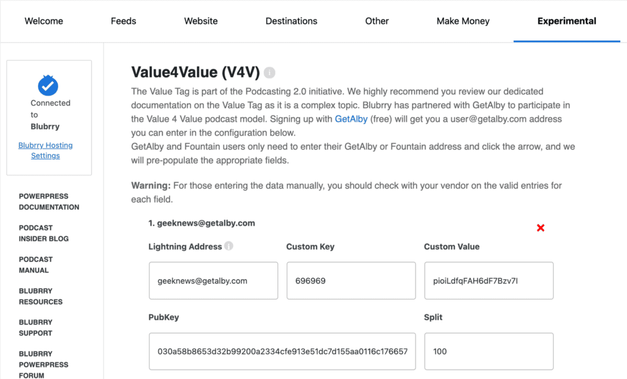Open the Blubrry Support link
The image size is (627, 379).
pos(36,328)
